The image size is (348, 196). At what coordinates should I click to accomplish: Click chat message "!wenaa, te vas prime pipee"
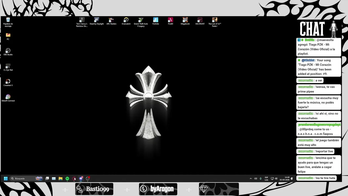tap(319, 89)
